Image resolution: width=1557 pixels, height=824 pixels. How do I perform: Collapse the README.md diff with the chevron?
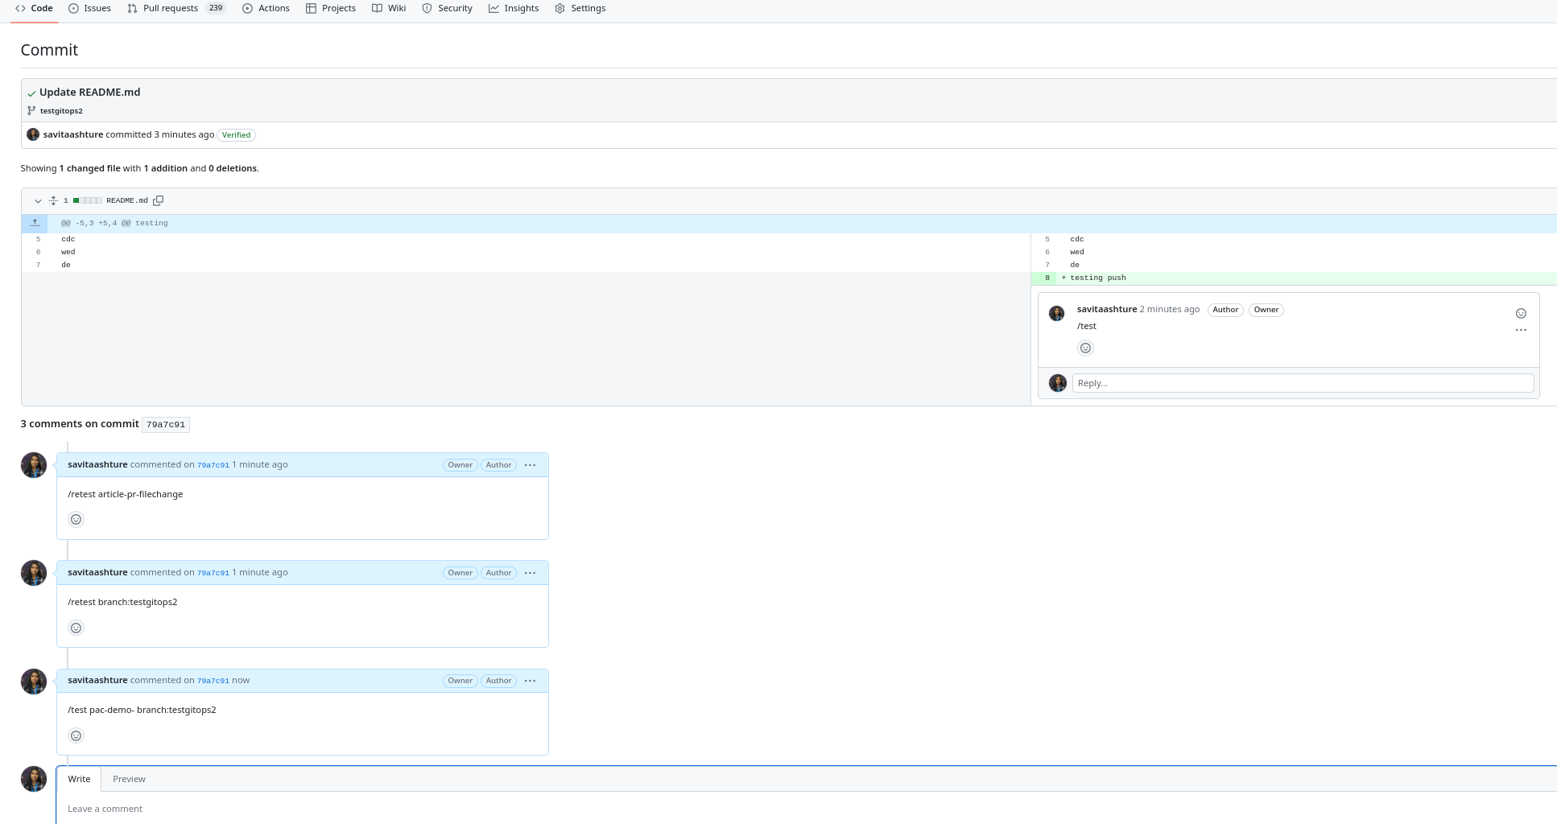click(x=37, y=200)
